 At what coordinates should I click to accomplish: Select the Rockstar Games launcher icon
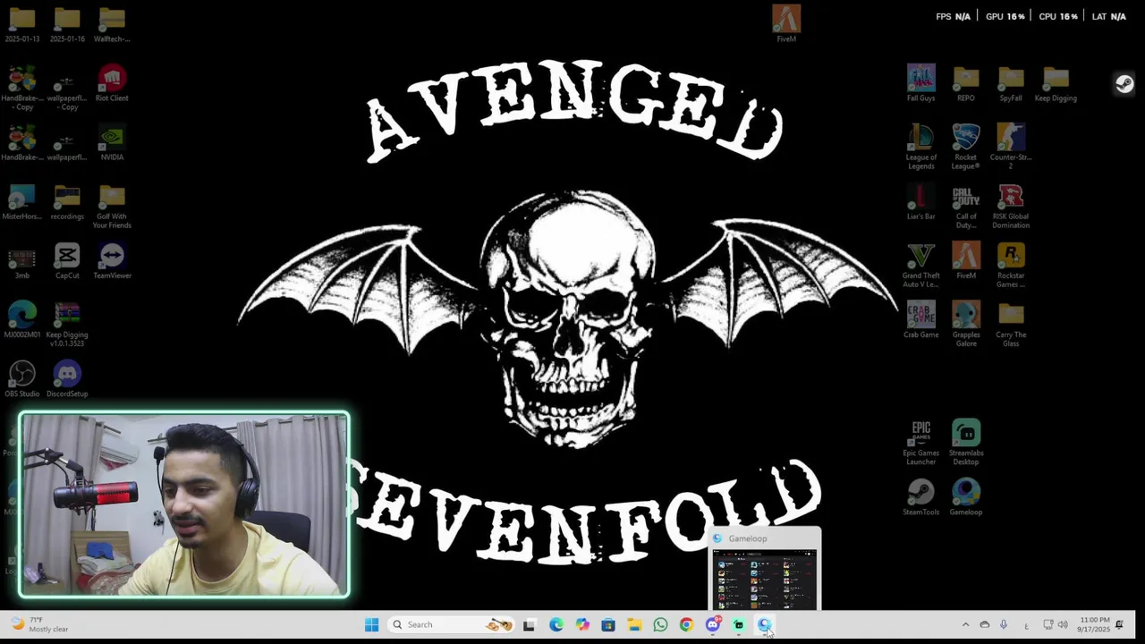point(1011,265)
